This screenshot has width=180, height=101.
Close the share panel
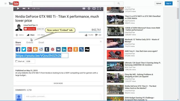click(101, 42)
